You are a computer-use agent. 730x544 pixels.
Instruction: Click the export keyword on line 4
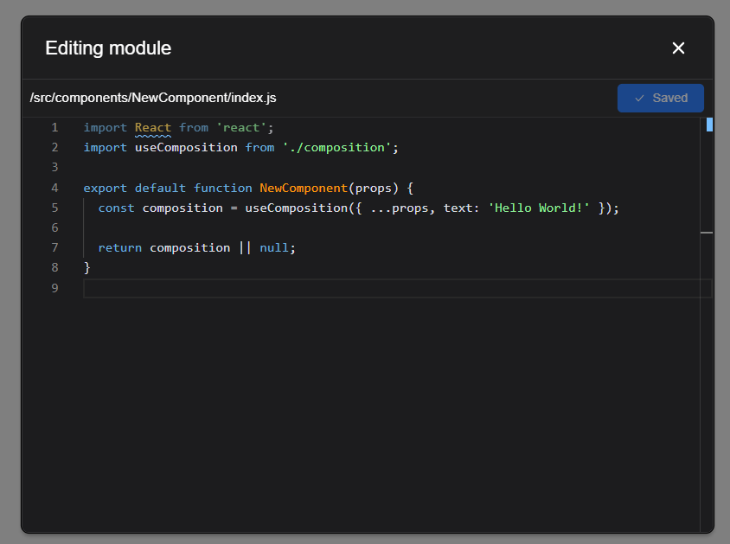[106, 188]
